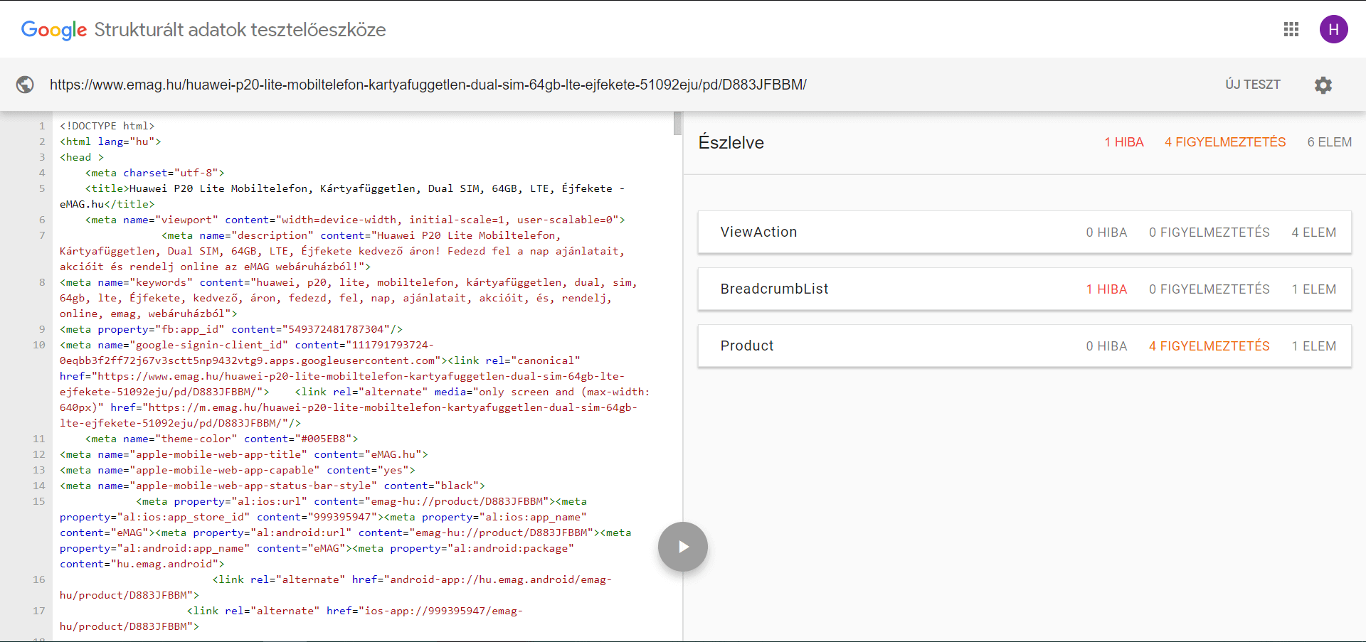Viewport: 1366px width, 642px height.
Task: Click the <html lang="hu"> code line
Action: [110, 141]
